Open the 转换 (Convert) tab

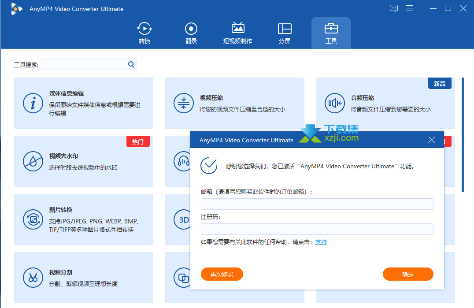tap(144, 33)
